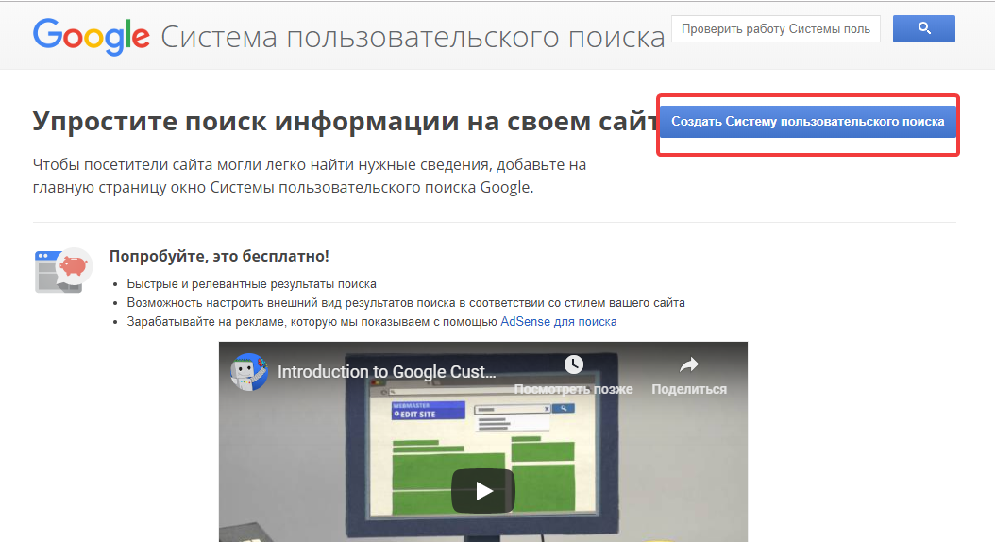The height and width of the screenshot is (542, 995).
Task: Click the blue magnifier search button
Action: pos(923,28)
